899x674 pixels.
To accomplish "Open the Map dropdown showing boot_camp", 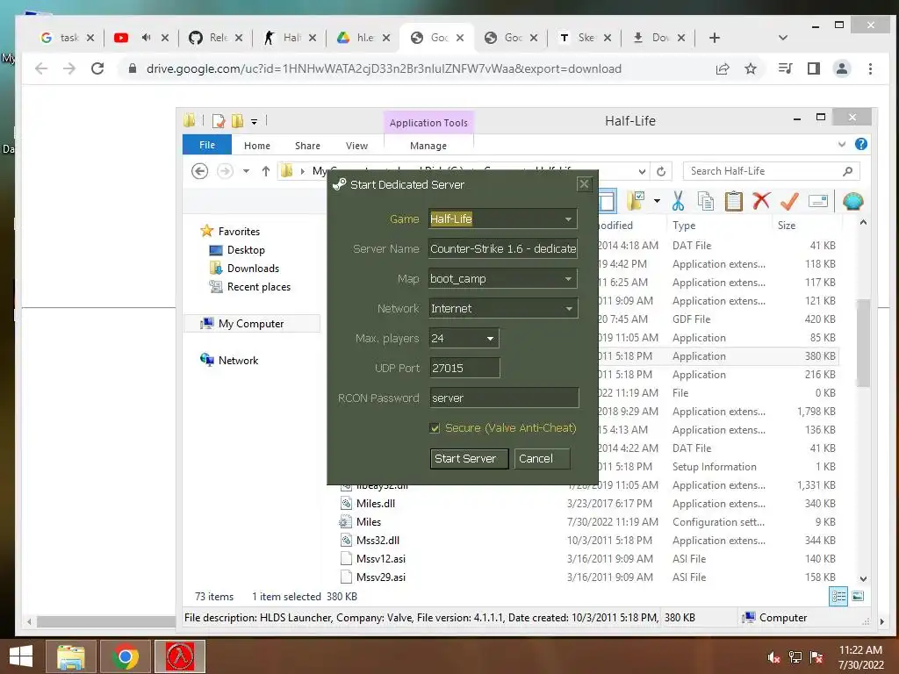I will [568, 278].
